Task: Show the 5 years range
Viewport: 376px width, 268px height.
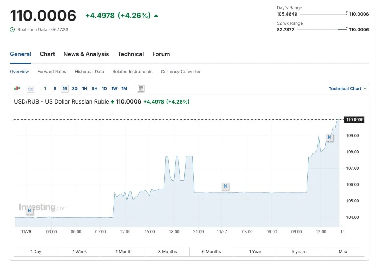Action: 299,252
